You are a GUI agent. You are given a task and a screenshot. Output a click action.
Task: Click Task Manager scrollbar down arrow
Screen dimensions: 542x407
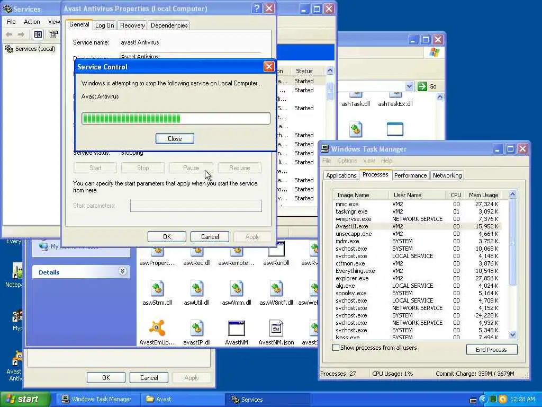(512, 334)
